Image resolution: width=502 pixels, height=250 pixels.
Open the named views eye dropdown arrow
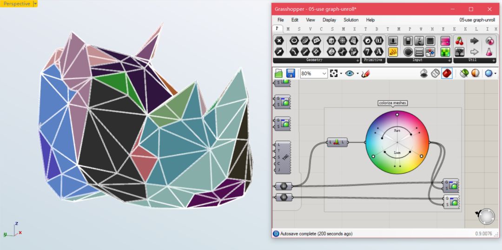[x=357, y=73]
